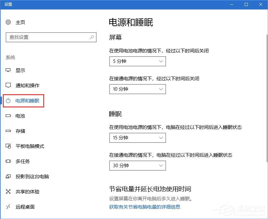This screenshot has width=268, height=219.
Task: Select the 共享的体验 shared experiences icon
Action: (8, 192)
